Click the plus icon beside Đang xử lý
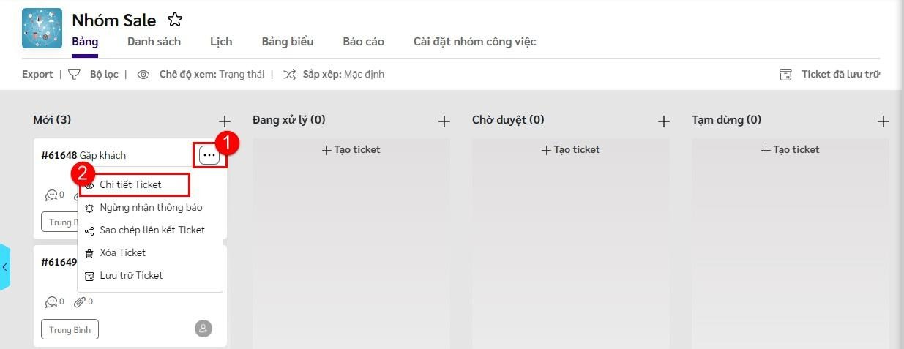The height and width of the screenshot is (349, 904). pyautogui.click(x=444, y=121)
